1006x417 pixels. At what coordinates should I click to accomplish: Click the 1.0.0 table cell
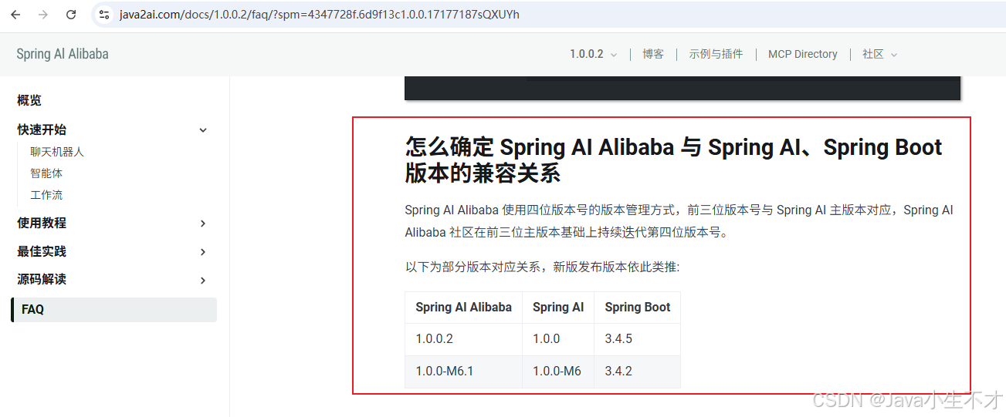tap(558, 339)
